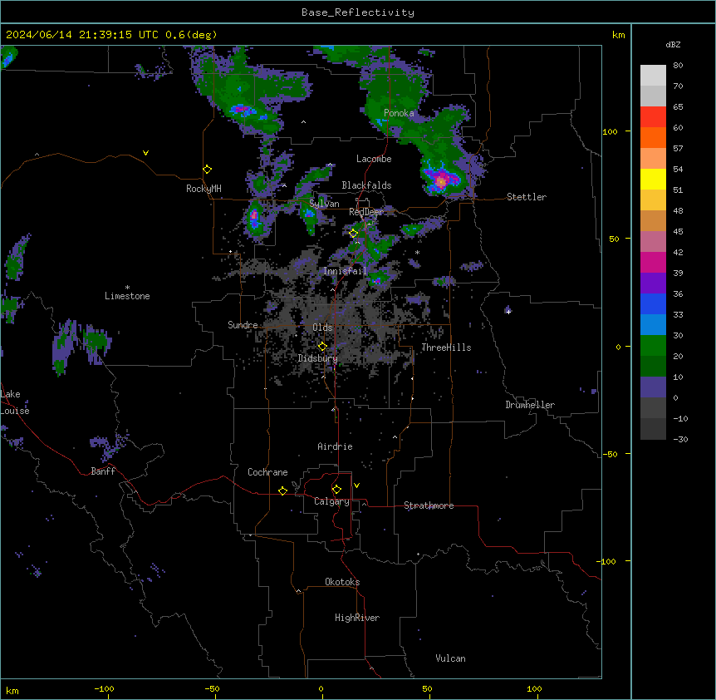This screenshot has height=700, width=716.
Task: Pick the red 60-65 dBZ legend swatch
Action: pyautogui.click(x=653, y=117)
